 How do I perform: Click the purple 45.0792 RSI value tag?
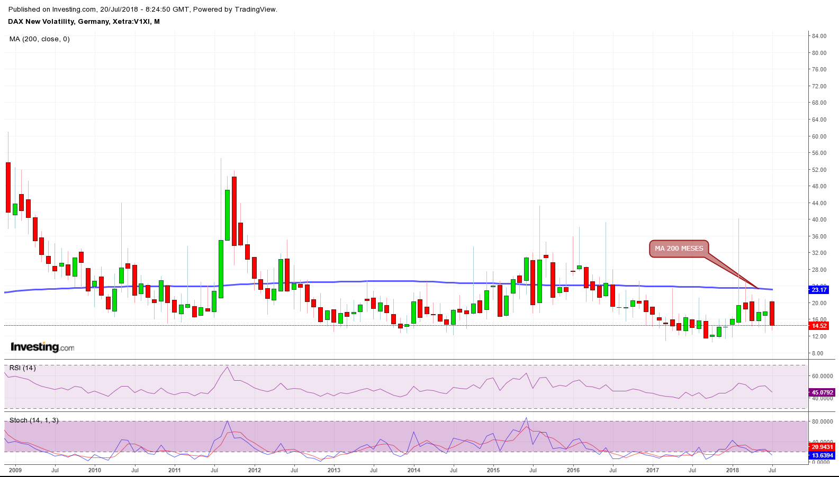(822, 392)
